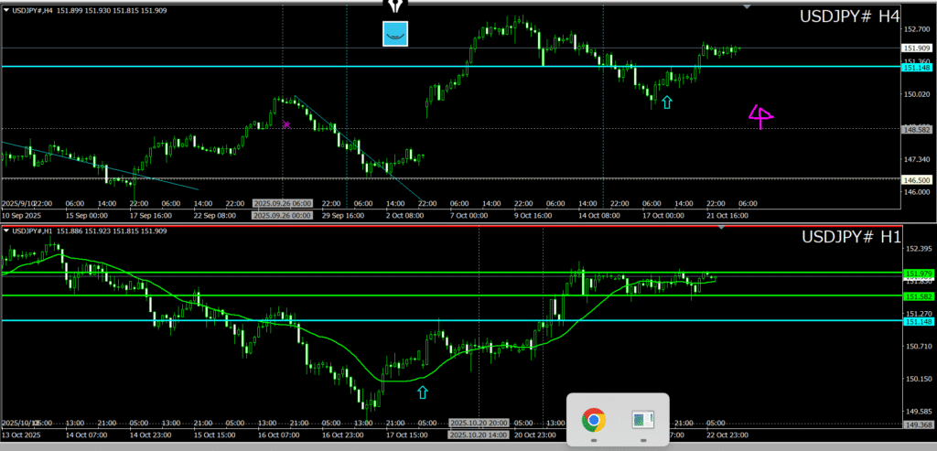Image resolution: width=937 pixels, height=451 pixels.
Task: Click the green 151.979 price label on H1
Action: (x=917, y=274)
